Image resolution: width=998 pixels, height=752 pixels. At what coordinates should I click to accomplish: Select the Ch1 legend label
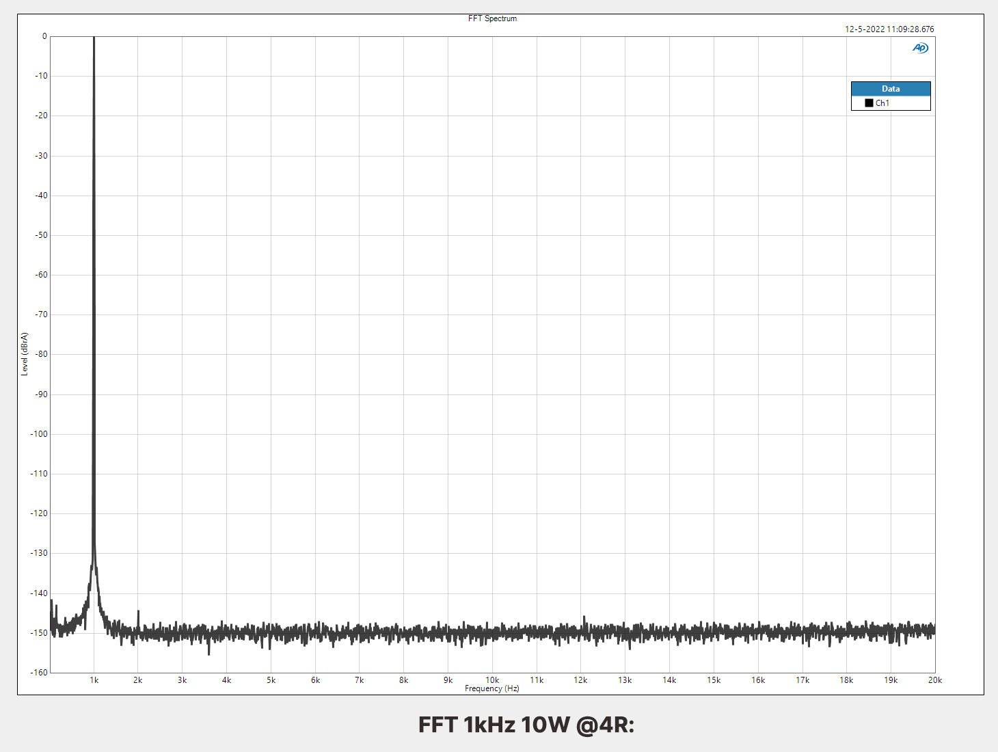point(882,103)
